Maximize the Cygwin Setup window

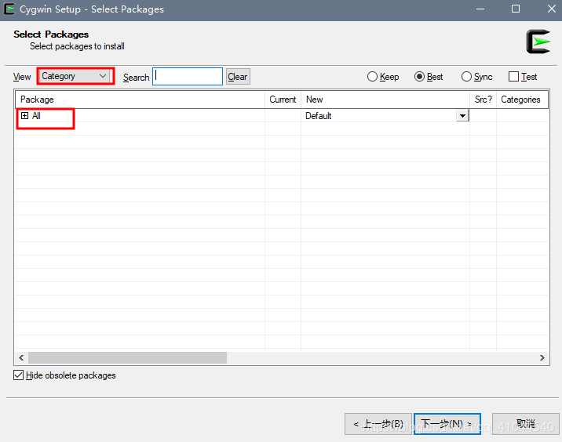tap(516, 9)
